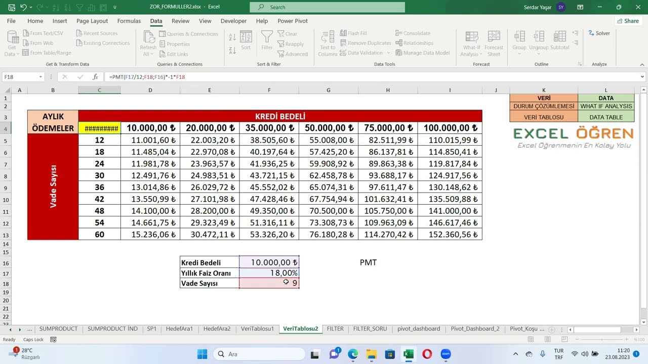
Task: Click the Windows Start button
Action: 202,354
